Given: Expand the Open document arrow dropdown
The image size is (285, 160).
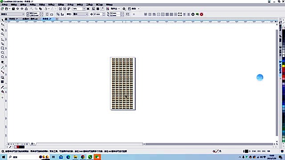Looking at the screenshot, I should coord(9,9).
